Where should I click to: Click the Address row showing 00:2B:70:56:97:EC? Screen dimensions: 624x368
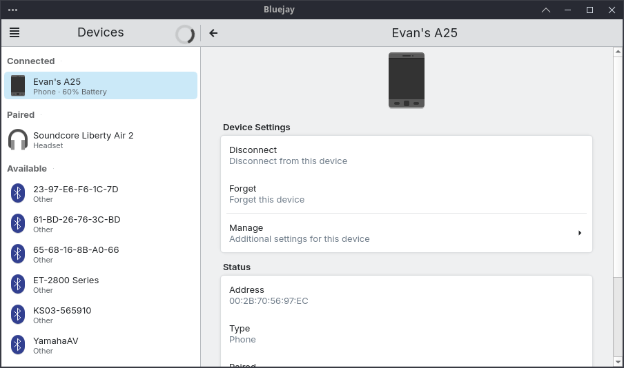406,295
